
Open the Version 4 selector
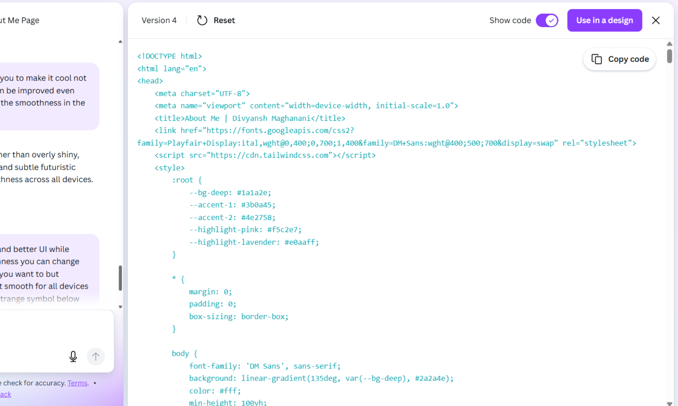[x=159, y=20]
